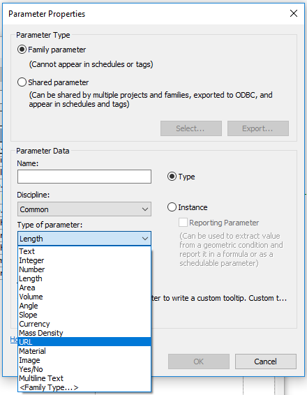Select the highlighted URL option
This screenshot has height=395, width=307.
pos(84,342)
